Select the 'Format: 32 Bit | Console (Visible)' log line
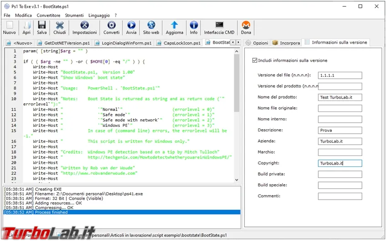The height and width of the screenshot is (241, 387). coord(122,199)
